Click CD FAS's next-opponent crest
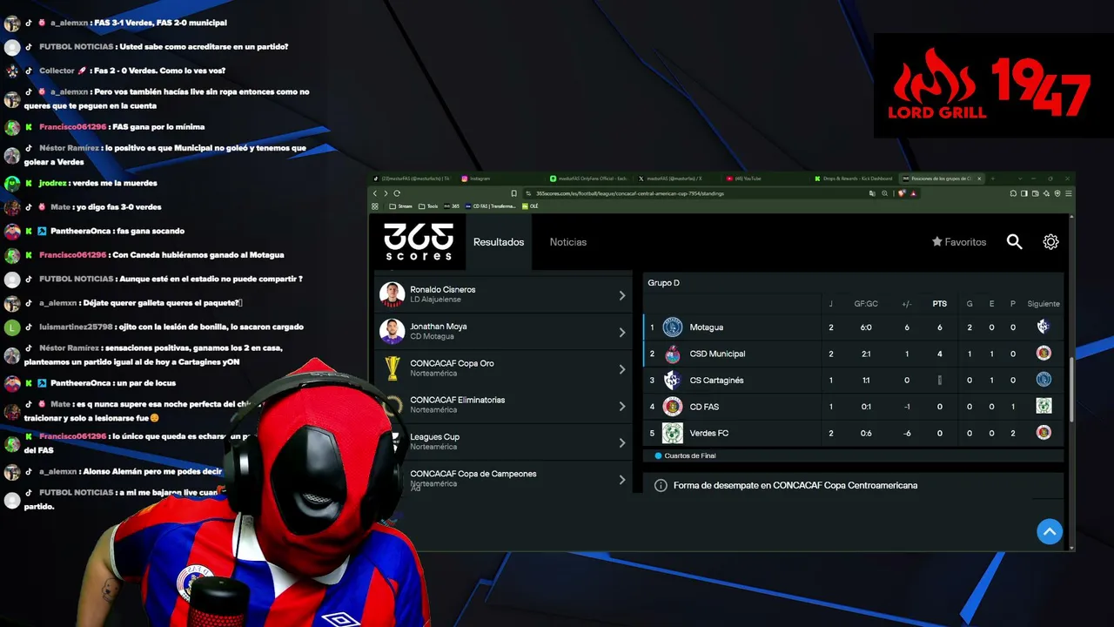The image size is (1114, 627). coord(1044,406)
